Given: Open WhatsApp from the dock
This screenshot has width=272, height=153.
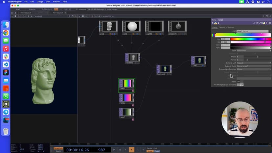Looking at the screenshot, I should click(6, 96).
